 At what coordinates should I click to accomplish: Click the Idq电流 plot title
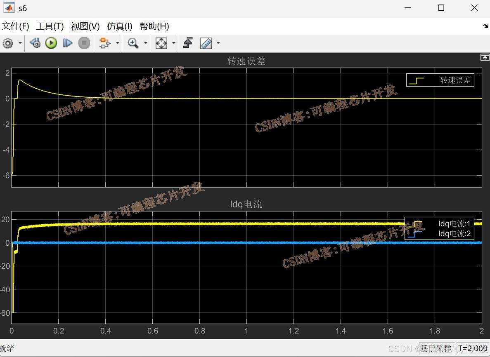(x=246, y=204)
